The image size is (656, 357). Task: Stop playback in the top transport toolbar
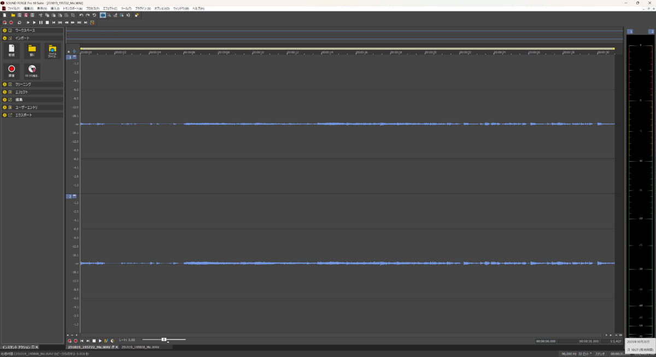tap(47, 22)
